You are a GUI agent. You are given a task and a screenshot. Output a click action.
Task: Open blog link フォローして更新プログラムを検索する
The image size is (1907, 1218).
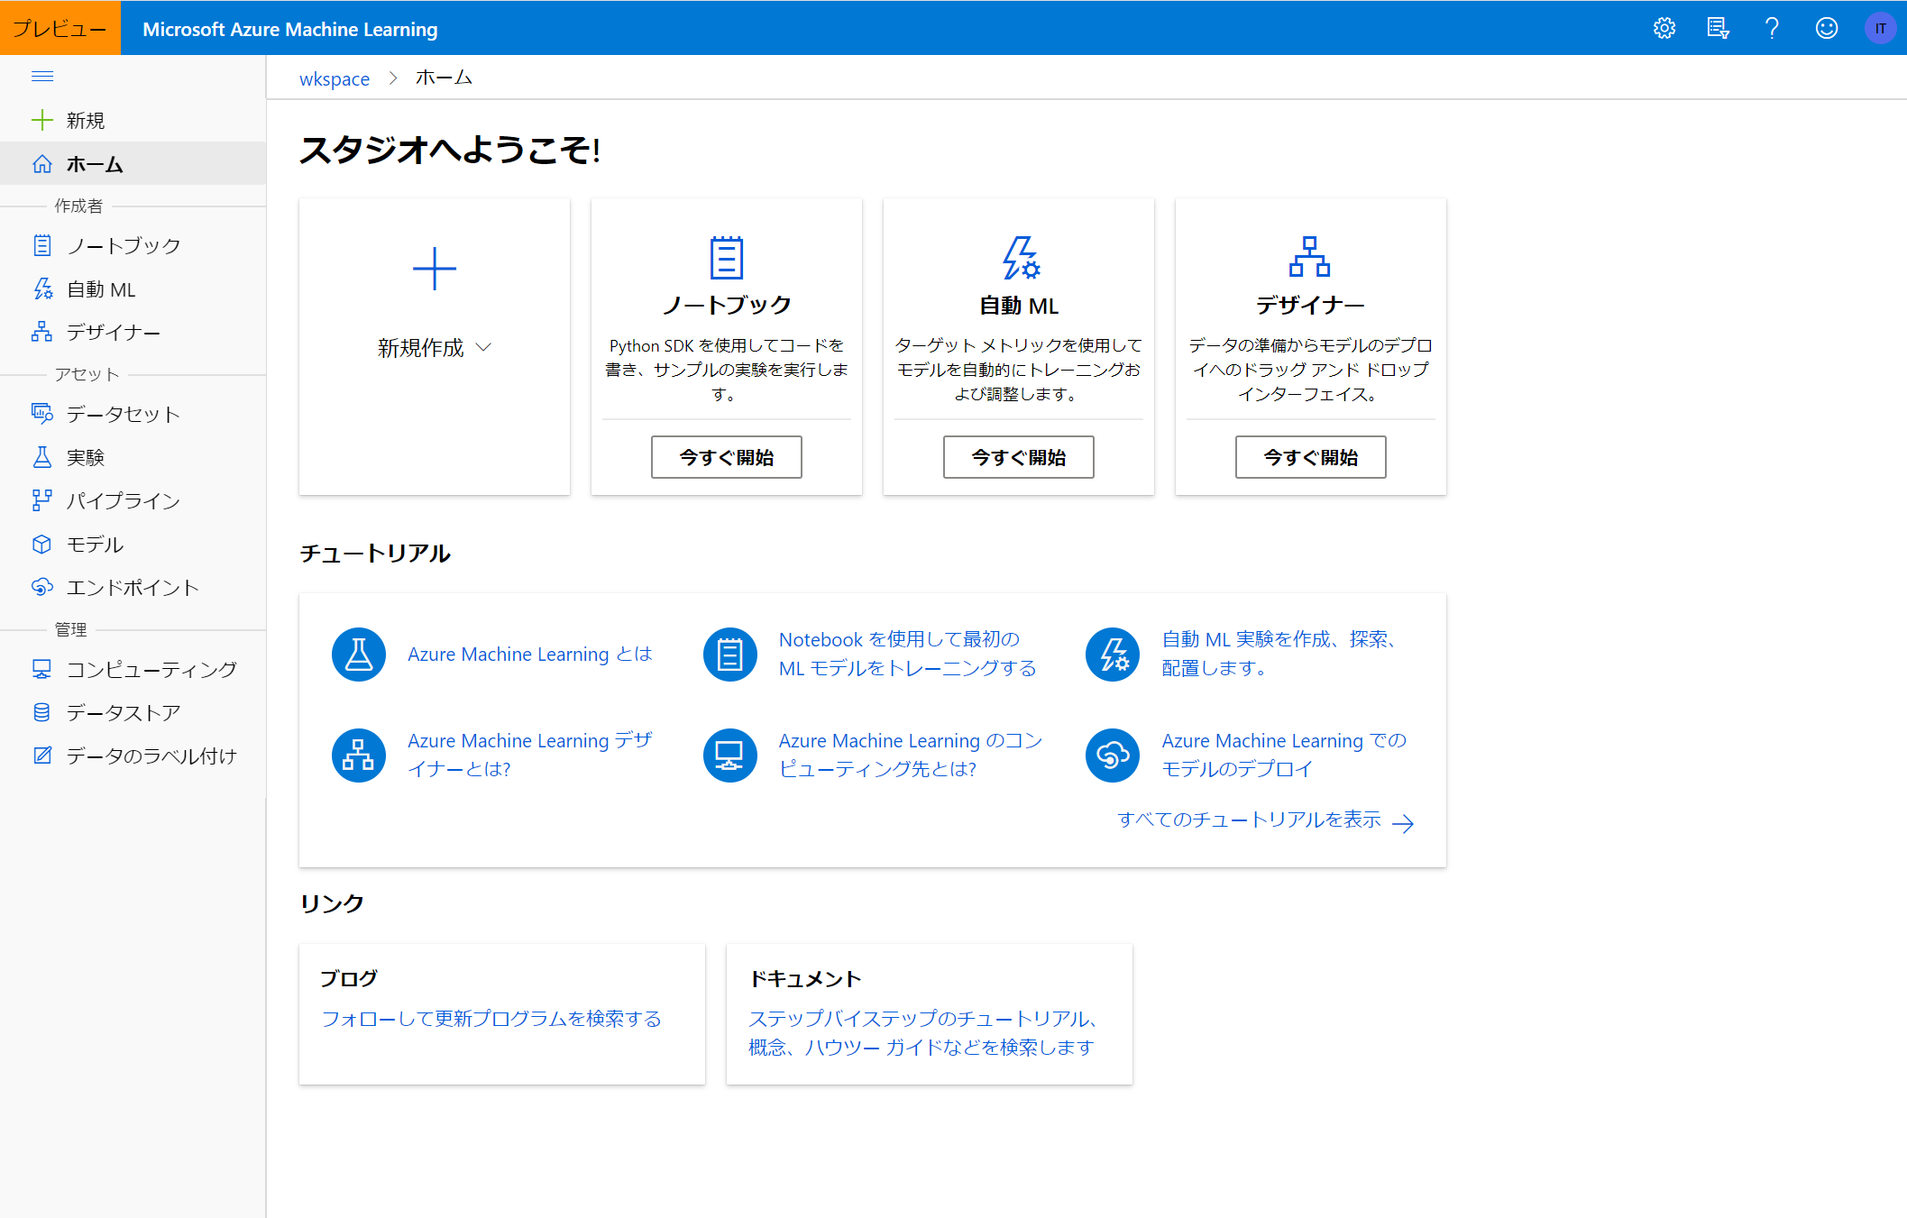tap(491, 1019)
